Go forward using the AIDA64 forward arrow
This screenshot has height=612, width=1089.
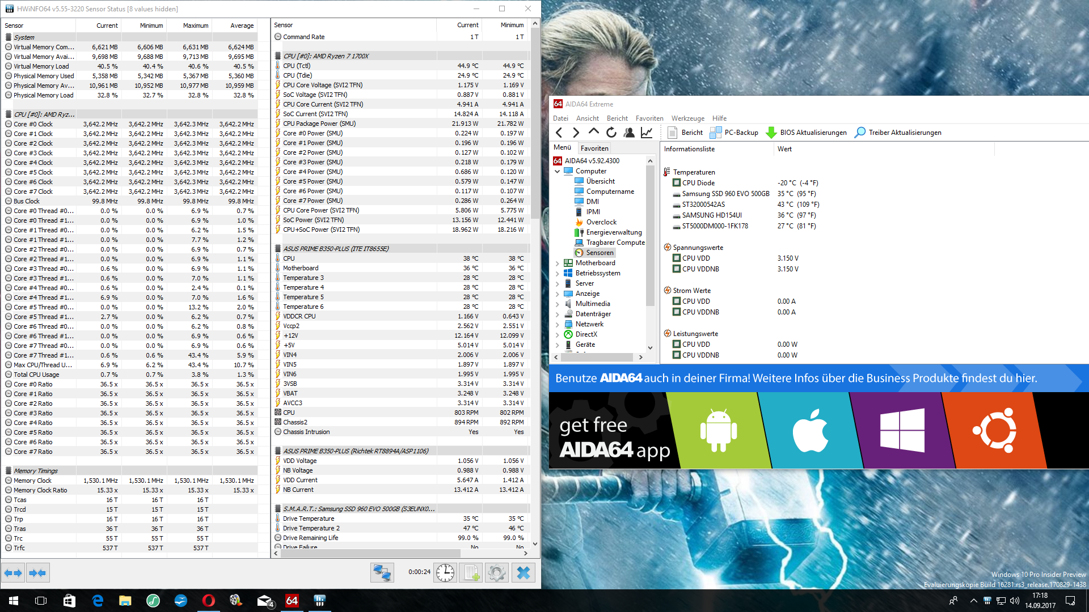(576, 133)
